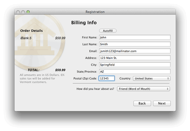
Task: Click the 'Email:' label
Action: click(93, 51)
